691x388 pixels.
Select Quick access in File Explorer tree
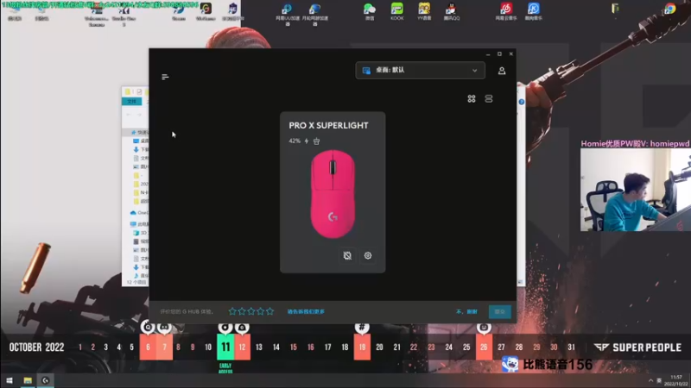point(140,133)
